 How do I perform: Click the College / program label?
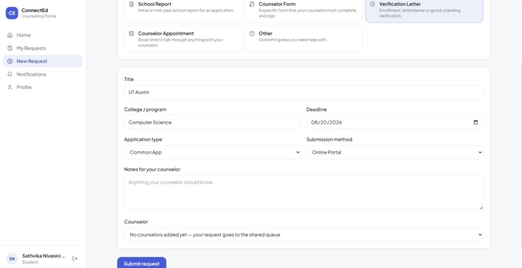145,109
